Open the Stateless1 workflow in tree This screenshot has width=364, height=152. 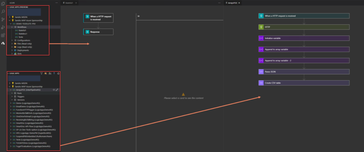tap(23, 34)
